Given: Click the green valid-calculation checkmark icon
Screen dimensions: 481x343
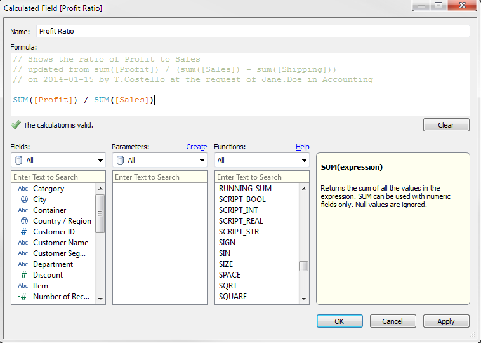Looking at the screenshot, I should tap(16, 124).
